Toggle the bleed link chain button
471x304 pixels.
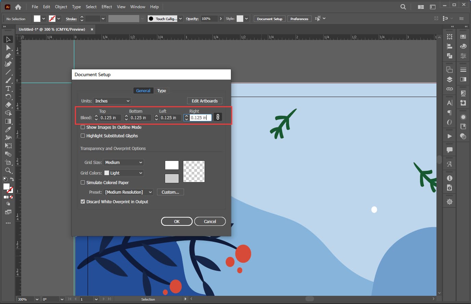tap(218, 117)
